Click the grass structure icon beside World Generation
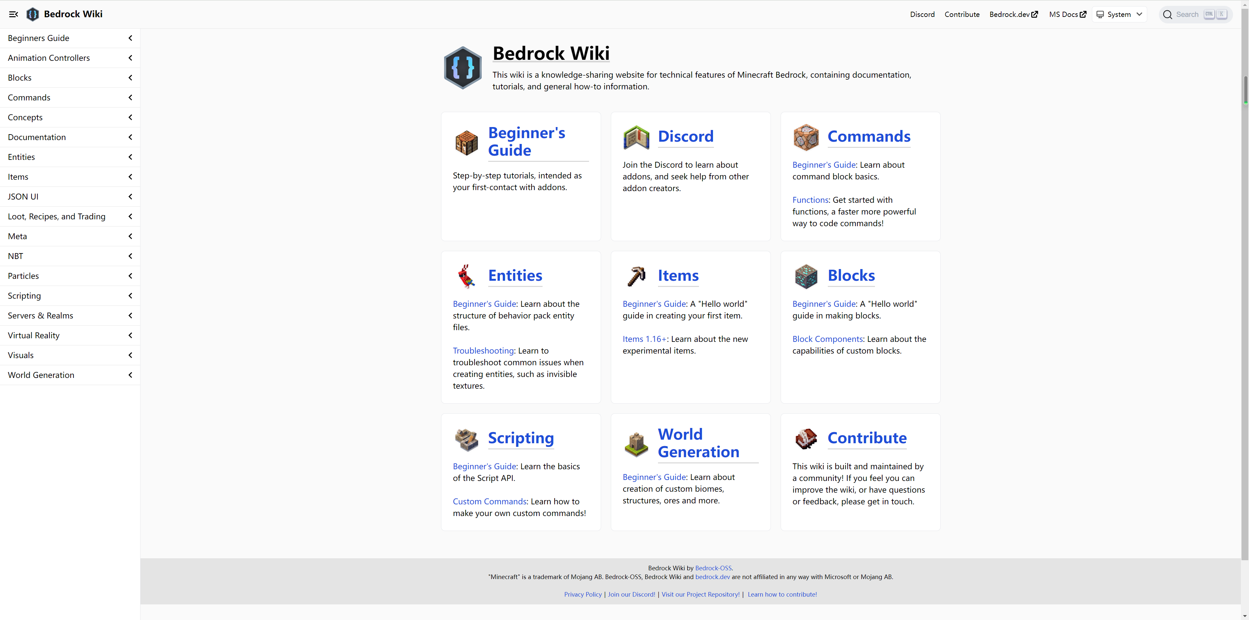This screenshot has width=1249, height=620. coord(636,444)
